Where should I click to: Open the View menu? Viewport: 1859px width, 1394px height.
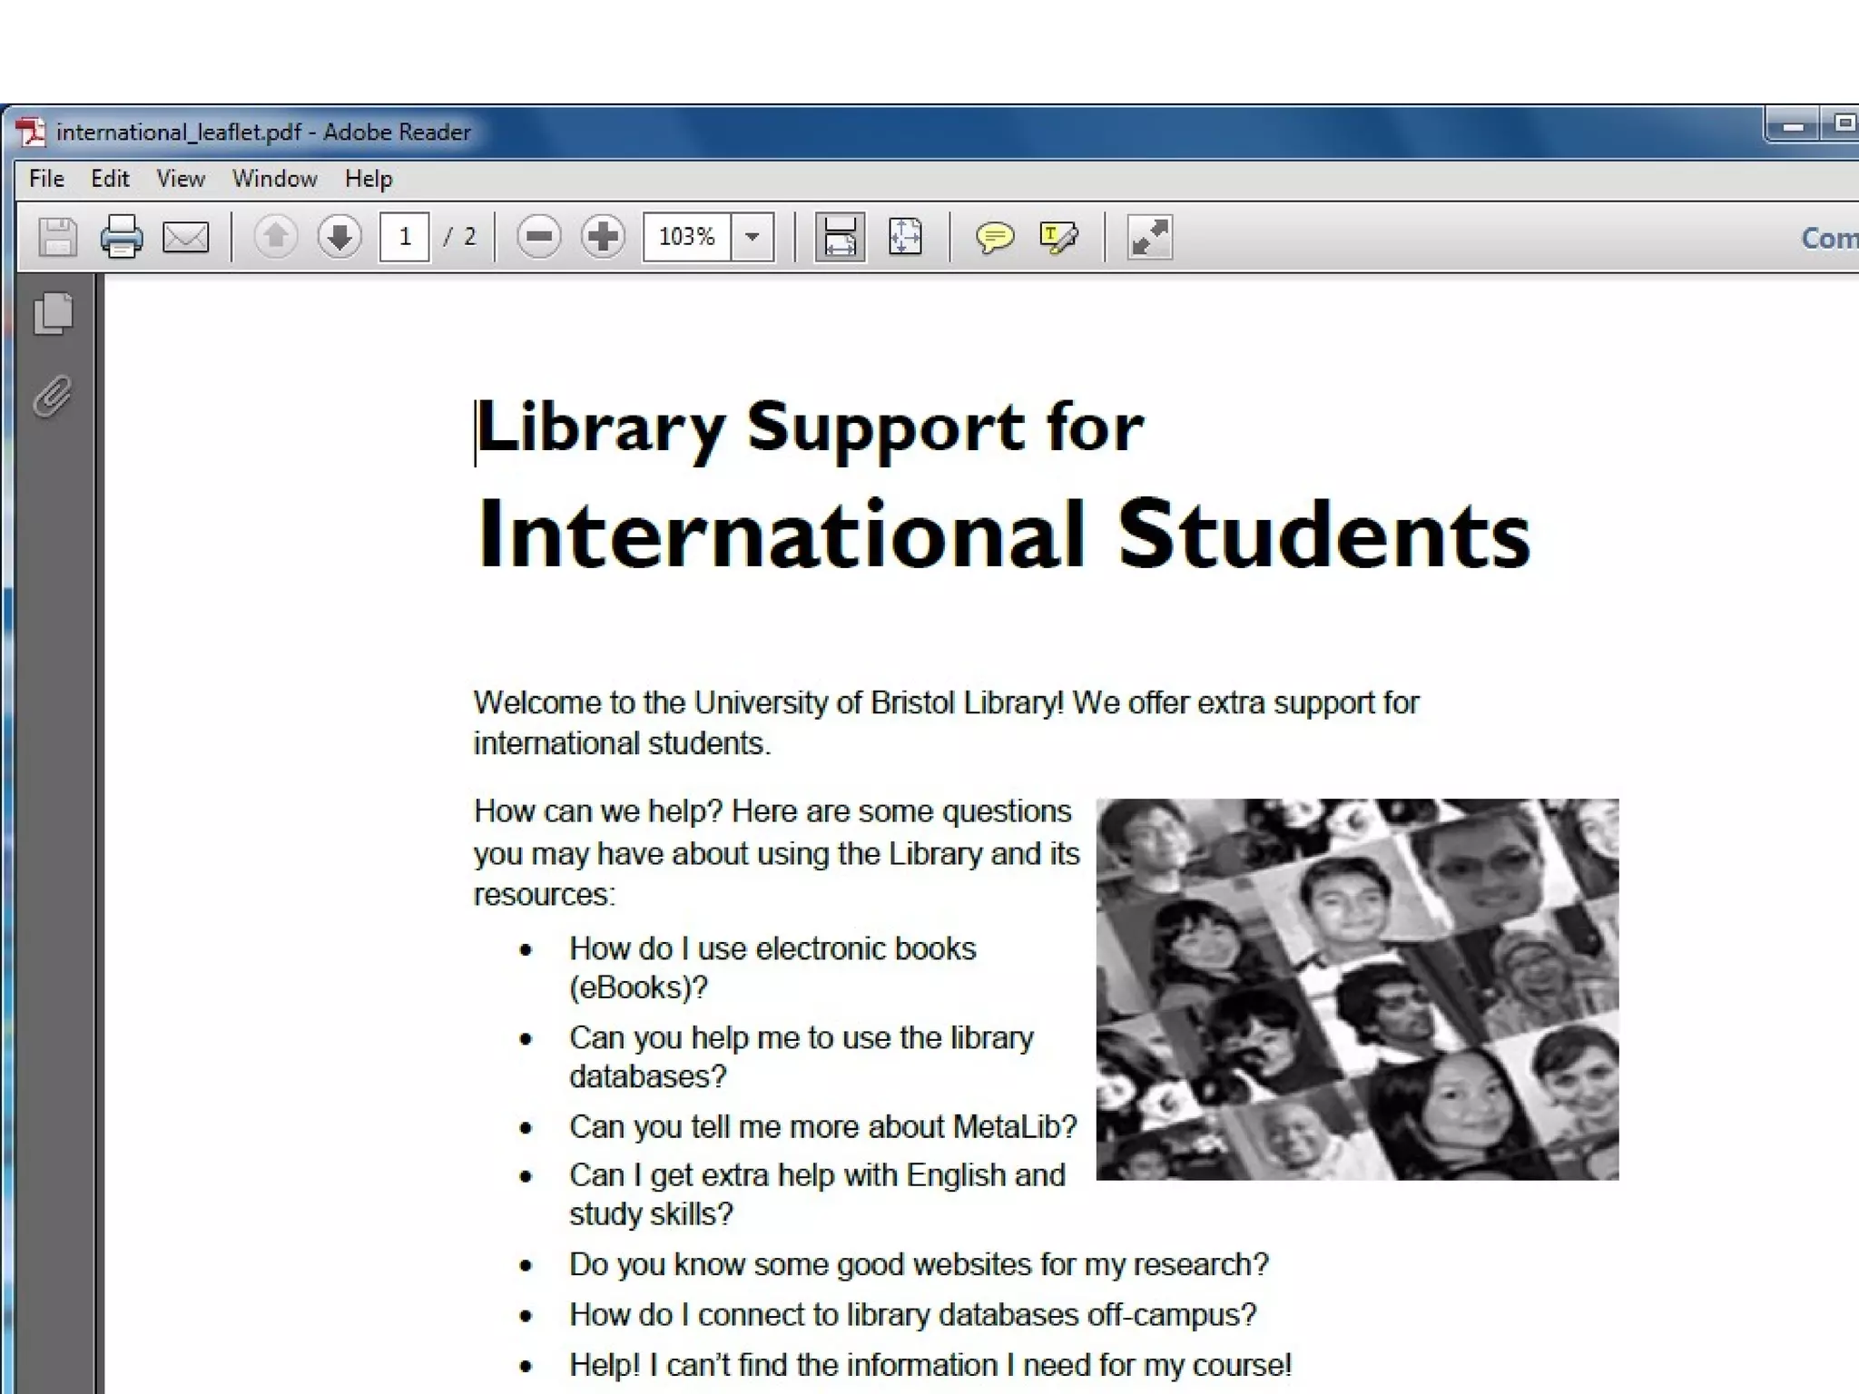[x=180, y=179]
